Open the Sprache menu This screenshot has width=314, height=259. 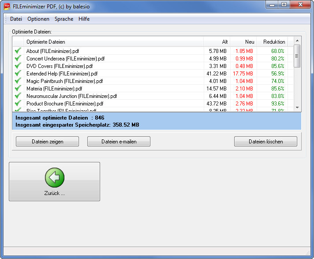(x=64, y=19)
